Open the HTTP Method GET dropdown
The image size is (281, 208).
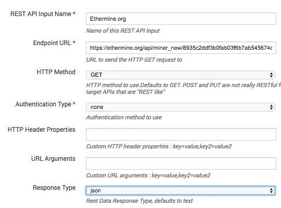[x=180, y=75]
